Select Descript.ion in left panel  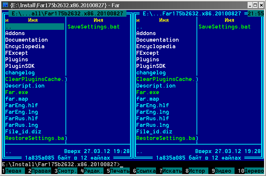tap(25, 86)
